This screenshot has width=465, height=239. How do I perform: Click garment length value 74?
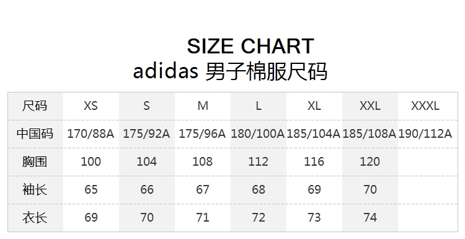click(370, 217)
